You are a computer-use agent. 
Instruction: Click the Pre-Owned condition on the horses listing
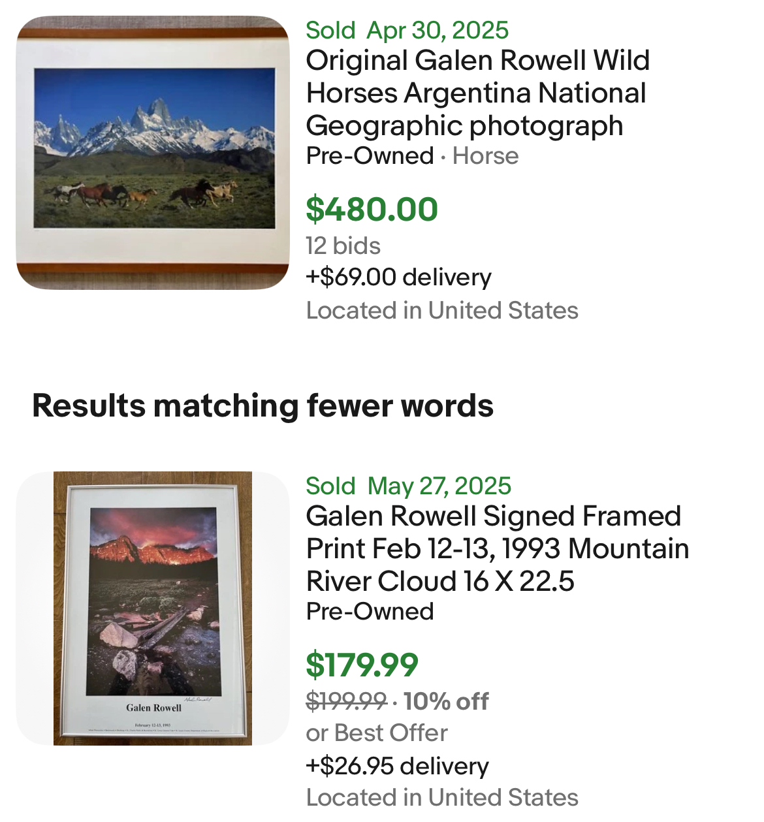(370, 156)
